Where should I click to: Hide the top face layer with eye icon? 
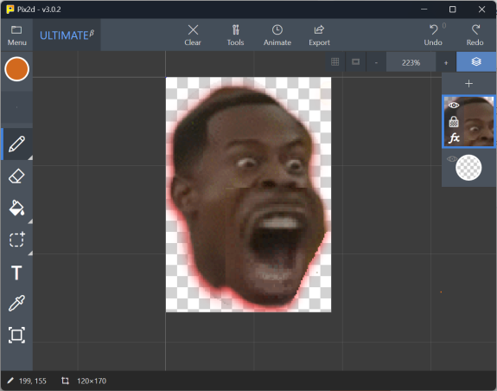click(454, 105)
